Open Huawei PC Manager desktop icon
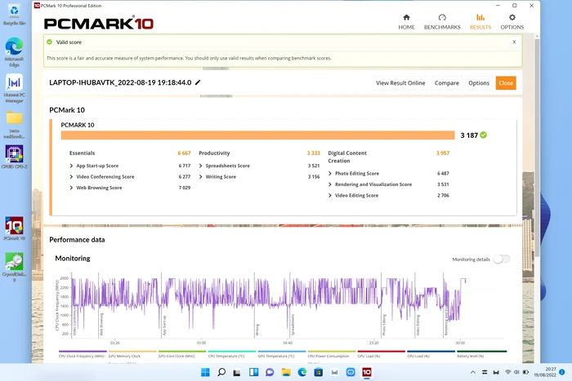Image resolution: width=572 pixels, height=381 pixels. point(14,88)
